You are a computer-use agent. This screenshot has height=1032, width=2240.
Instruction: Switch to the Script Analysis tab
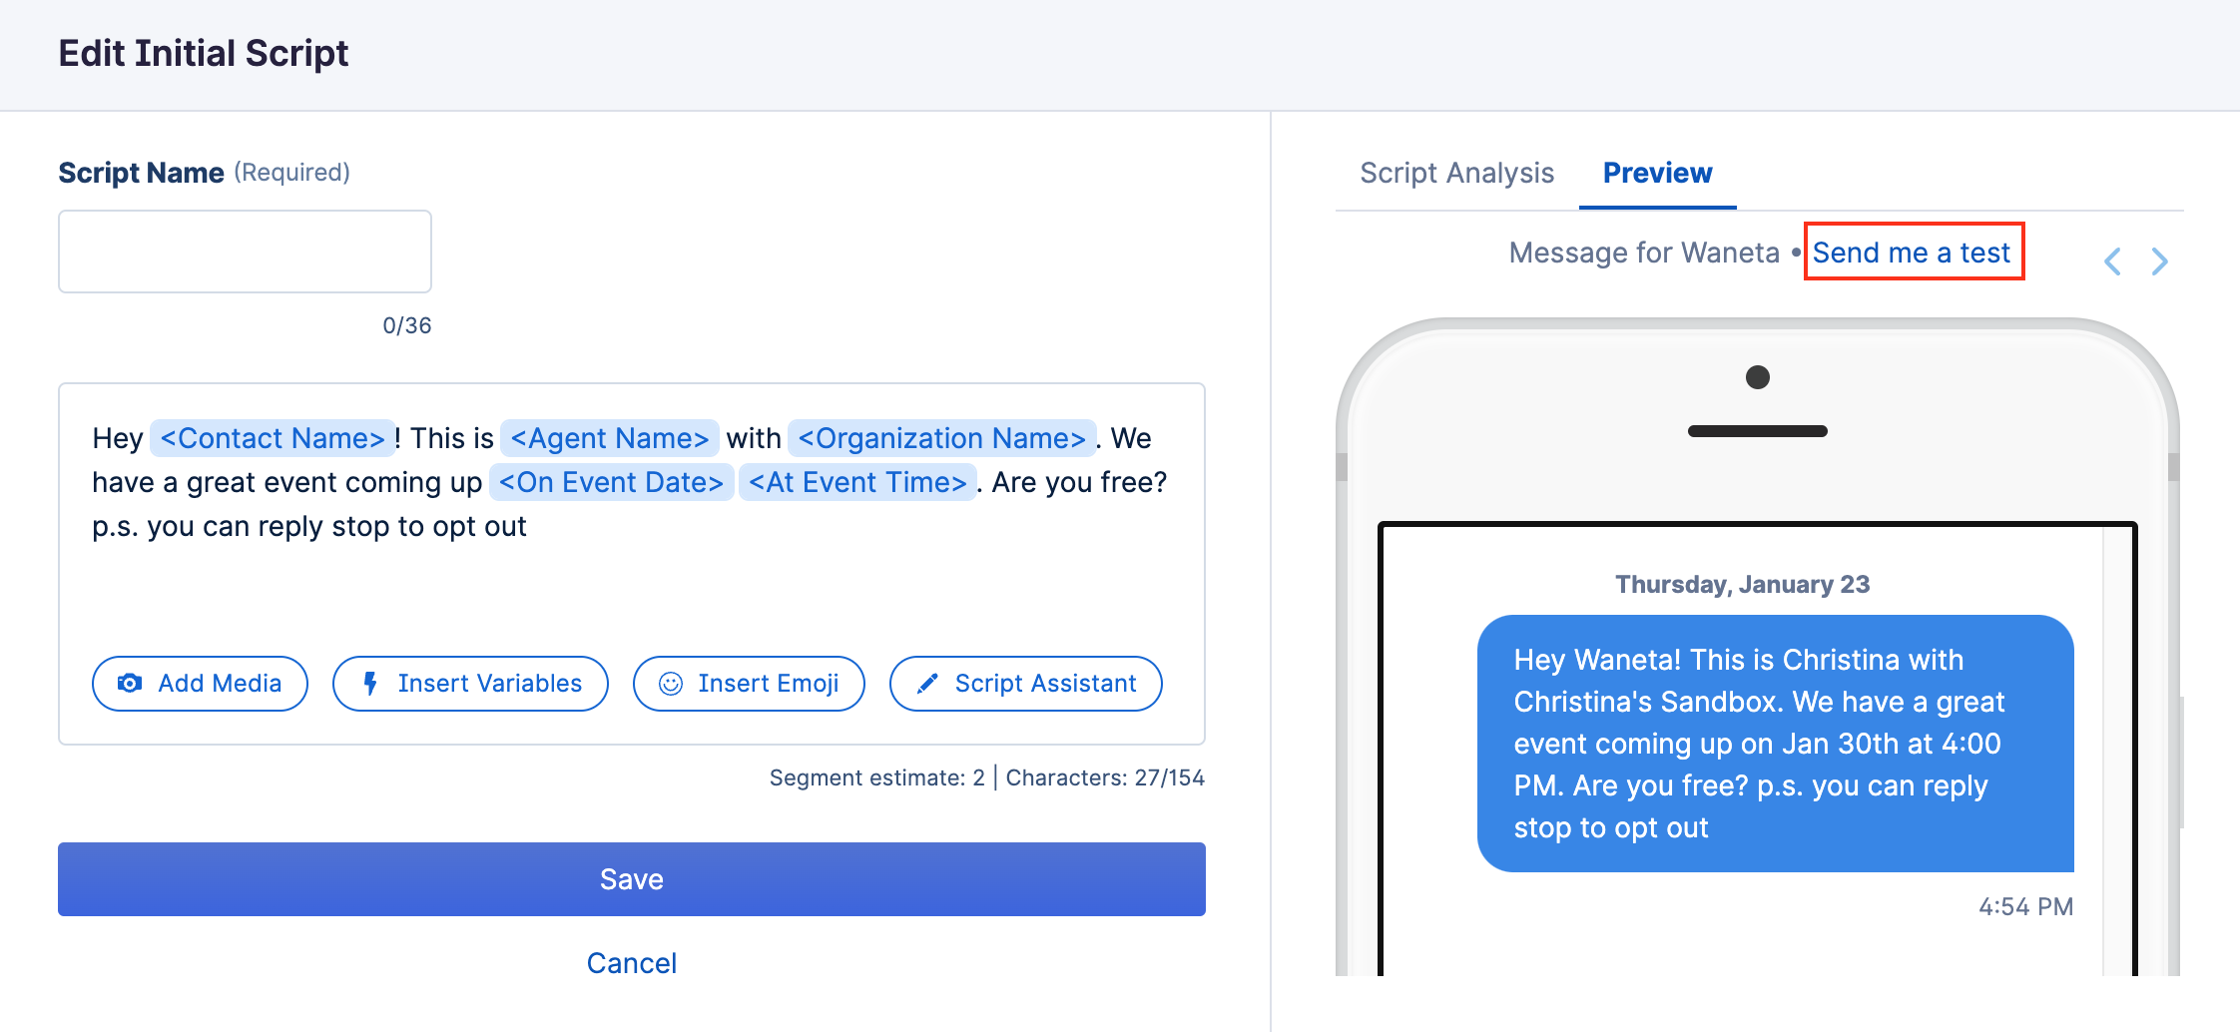click(1456, 173)
